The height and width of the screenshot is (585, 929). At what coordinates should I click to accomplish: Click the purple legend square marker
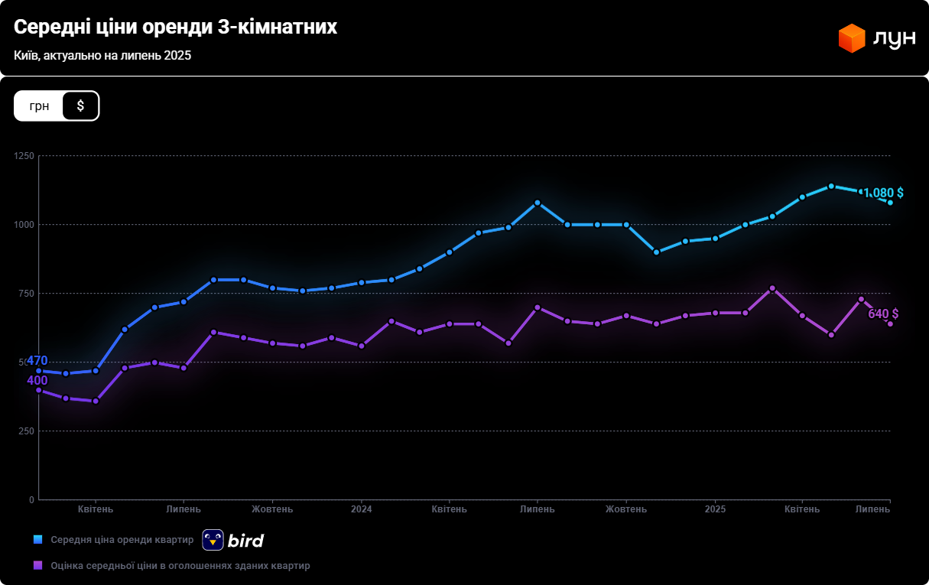click(x=37, y=566)
